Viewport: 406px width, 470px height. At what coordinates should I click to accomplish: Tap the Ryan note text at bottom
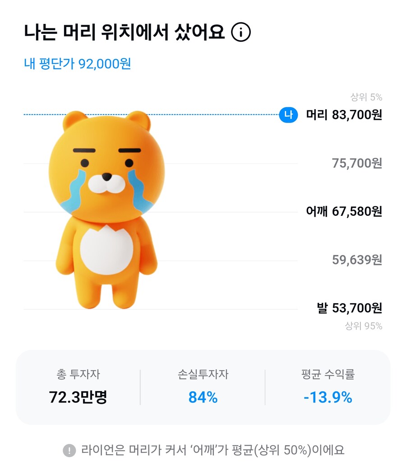pyautogui.click(x=213, y=450)
